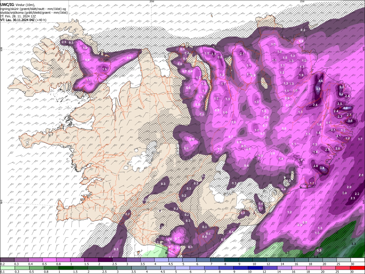Click the '9' label on bottom scale
Viewport: 365px width, 274px height.
point(235,272)
